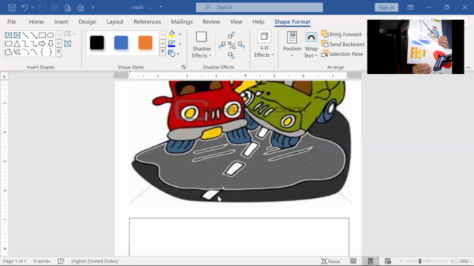474x266 pixels.
Task: Open the File menu
Action: 12,21
